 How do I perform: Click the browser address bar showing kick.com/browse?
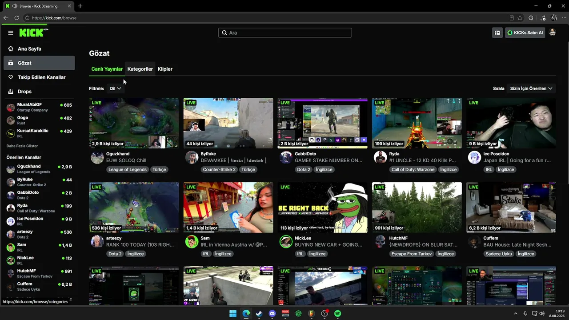point(267,18)
